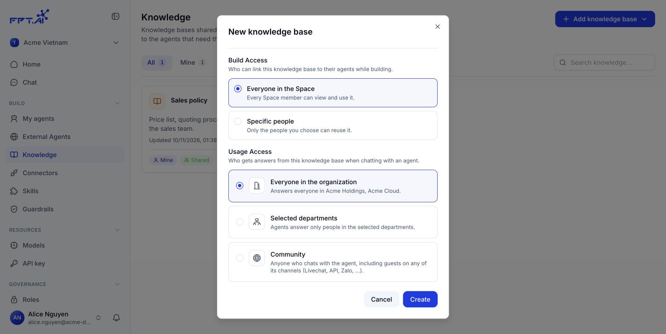Viewport: 666px width, 334px height.
Task: Click the Roles lock icon
Action: 14,300
